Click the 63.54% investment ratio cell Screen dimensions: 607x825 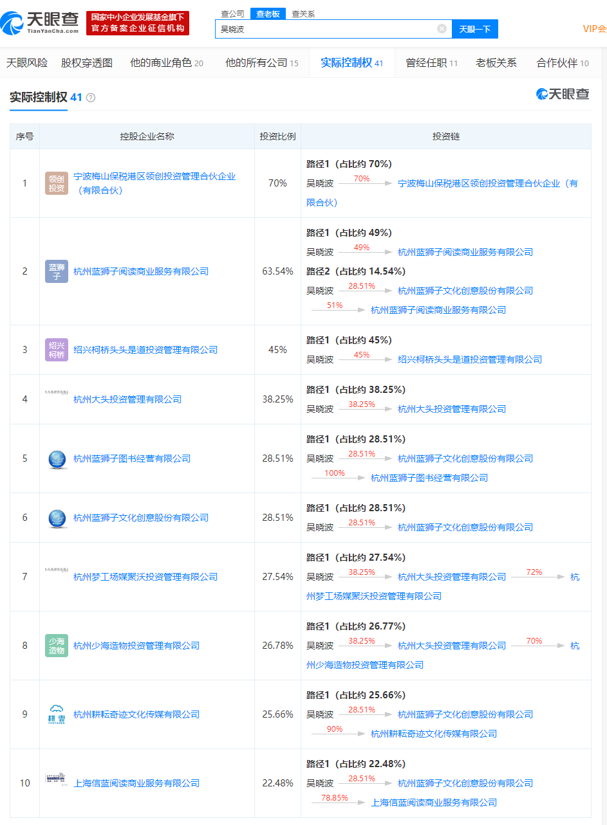(x=277, y=271)
